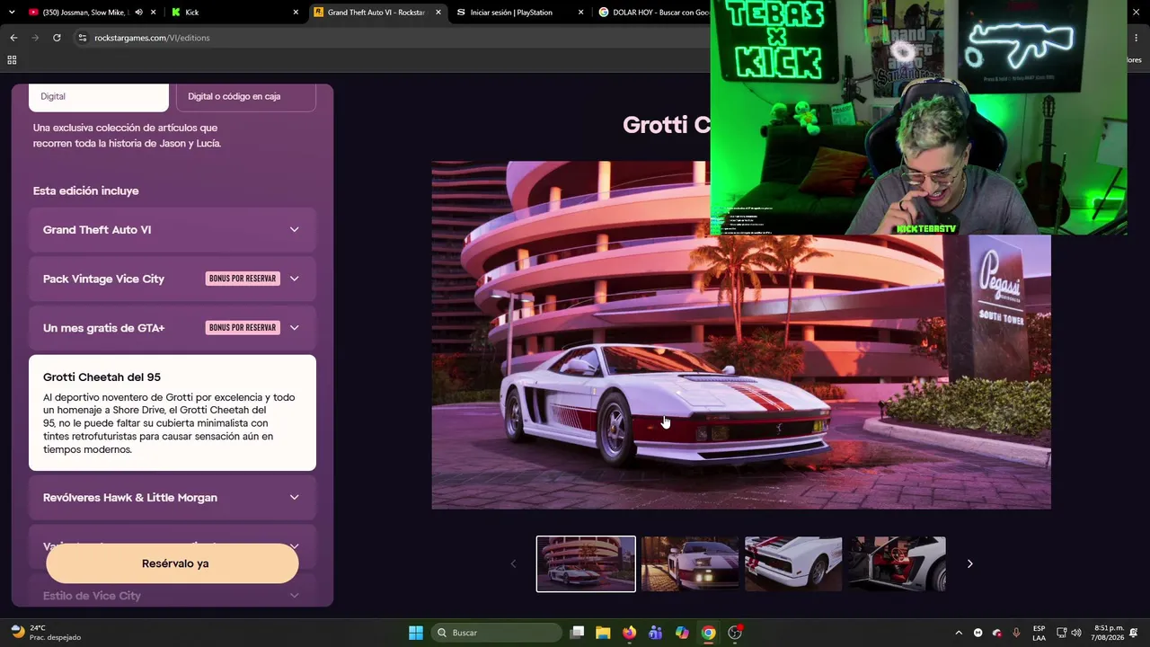Expand the Pack Vintage Vice City section
The height and width of the screenshot is (647, 1150).
[172, 279]
